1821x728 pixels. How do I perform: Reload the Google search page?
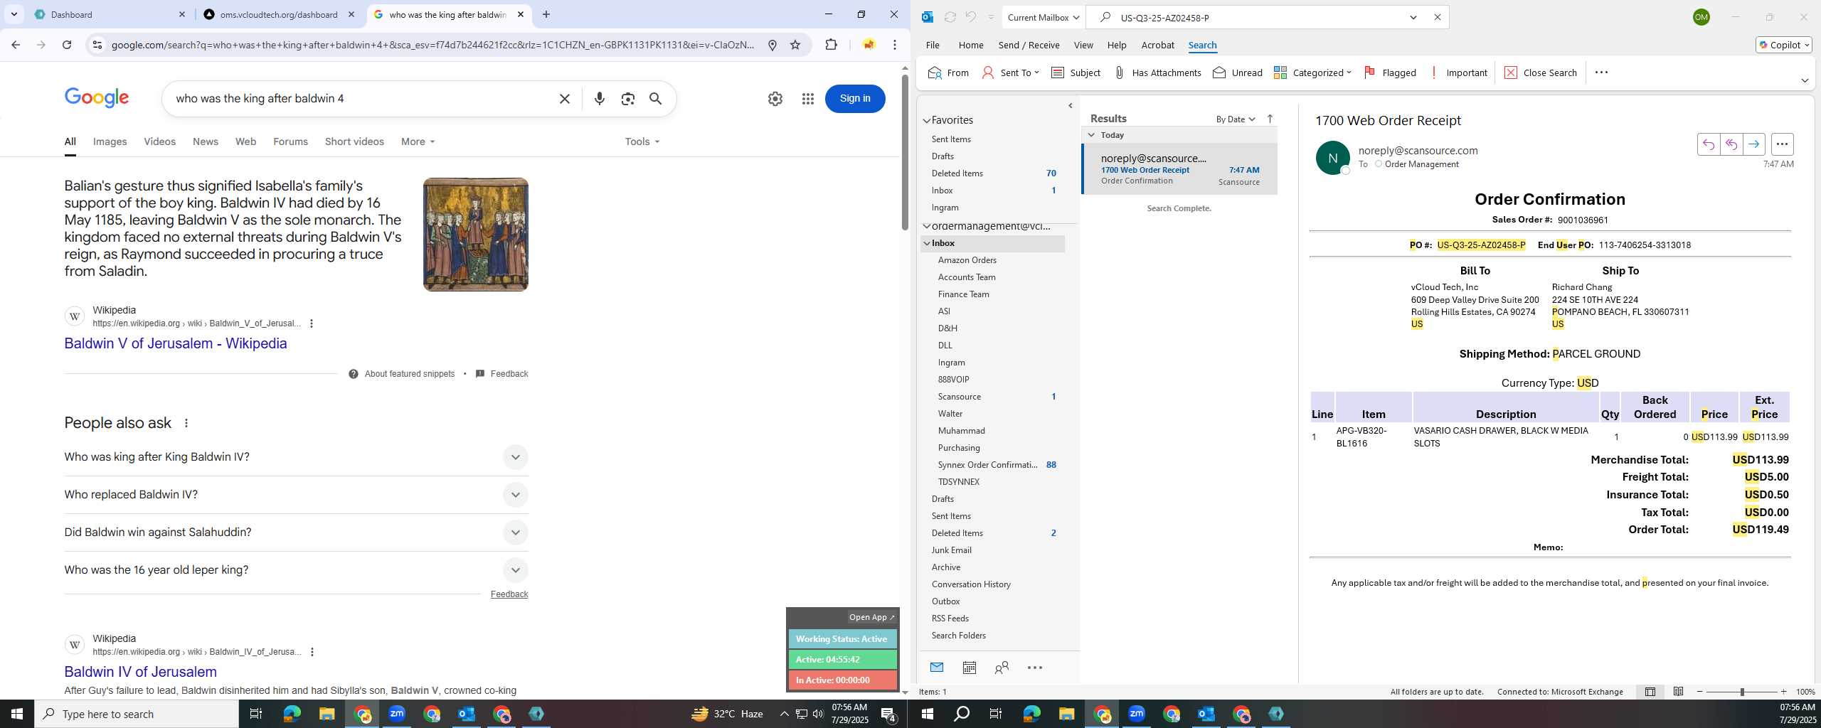tap(67, 45)
